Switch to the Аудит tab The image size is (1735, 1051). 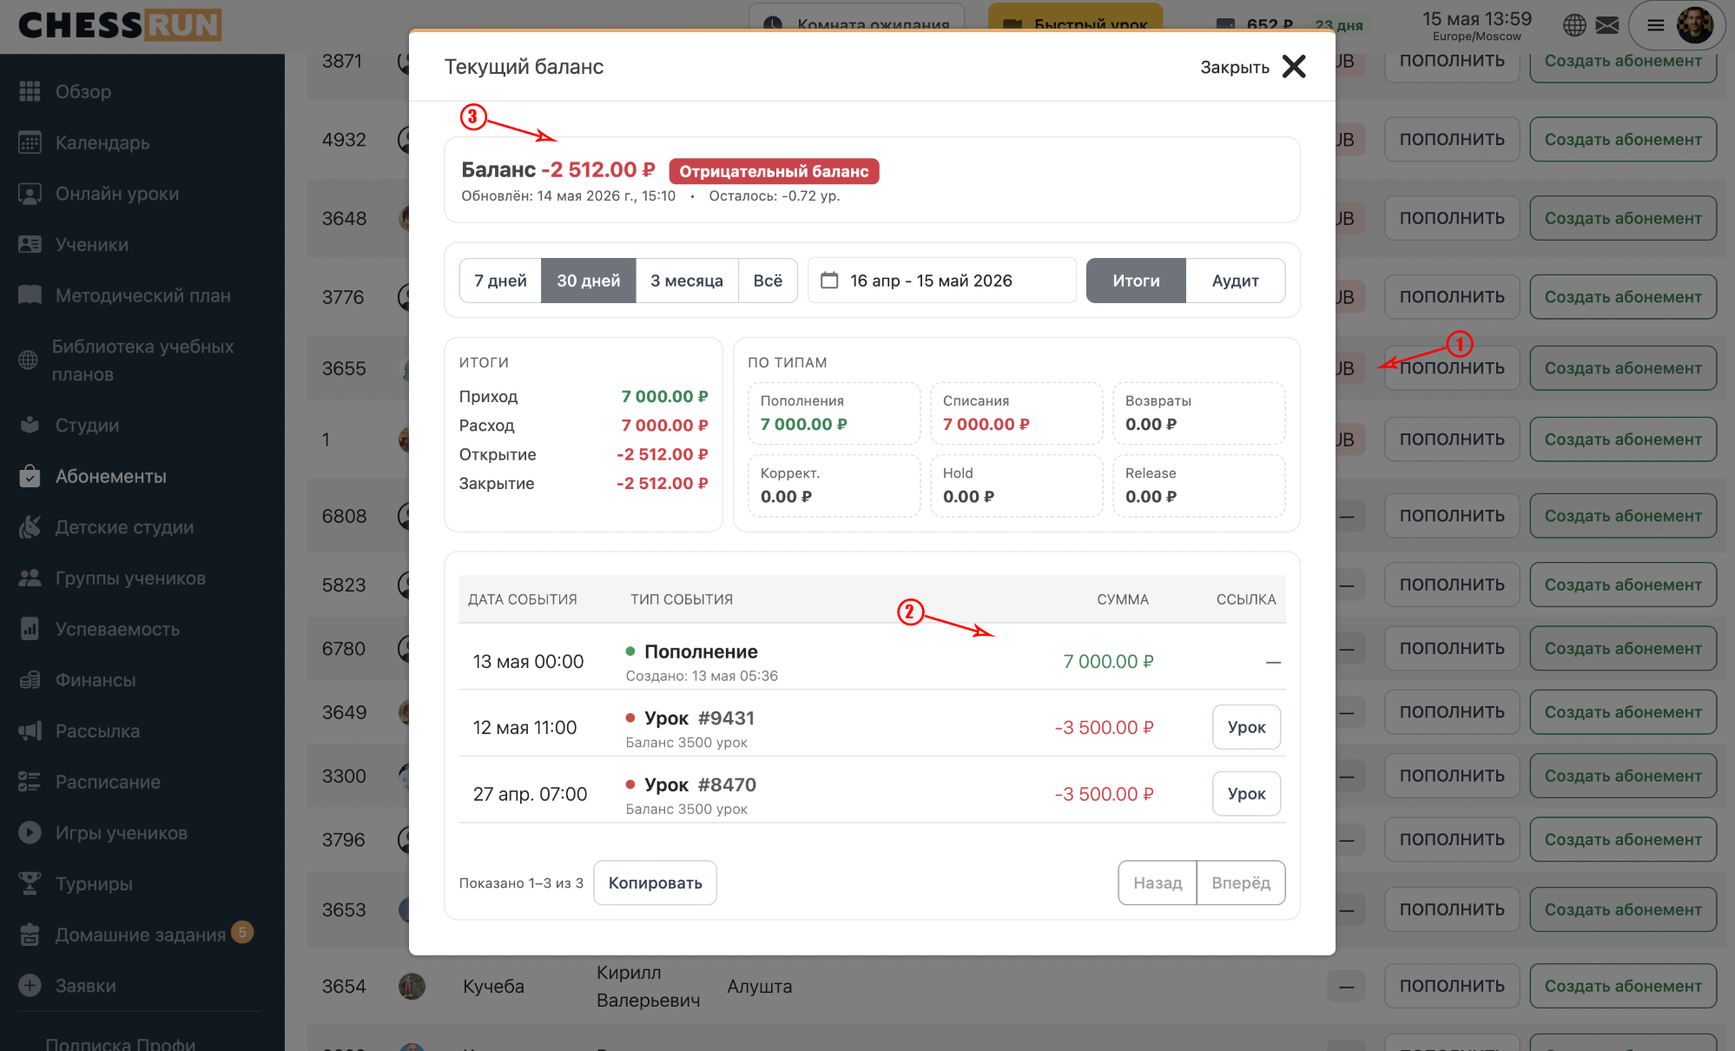(1235, 281)
